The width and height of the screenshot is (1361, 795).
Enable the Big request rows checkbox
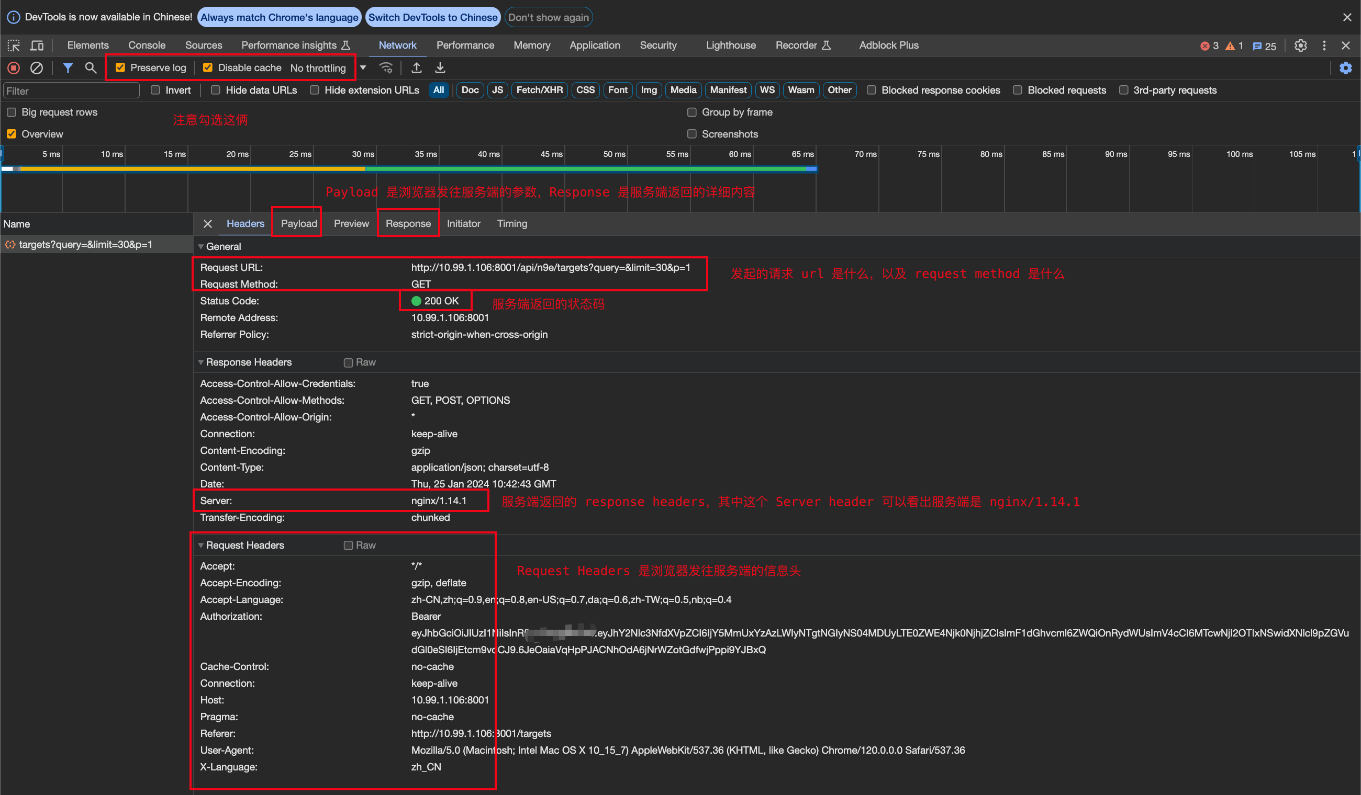[12, 112]
